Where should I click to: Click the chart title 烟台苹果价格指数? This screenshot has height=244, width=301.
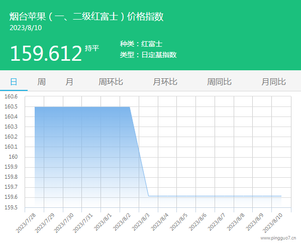click(x=86, y=16)
